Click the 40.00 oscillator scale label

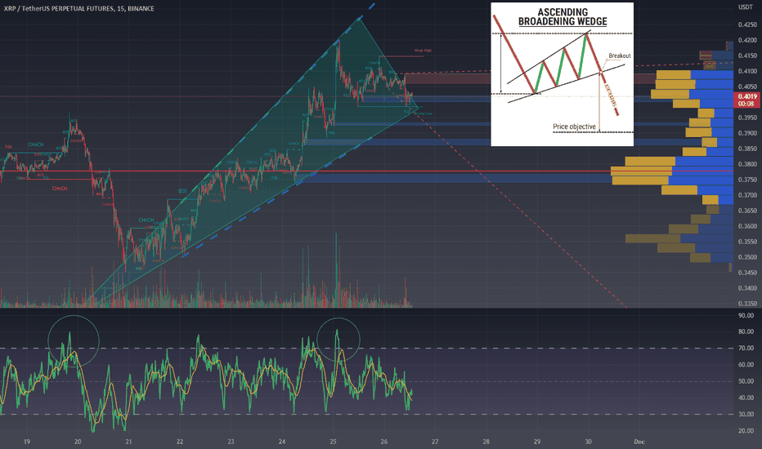(746, 398)
